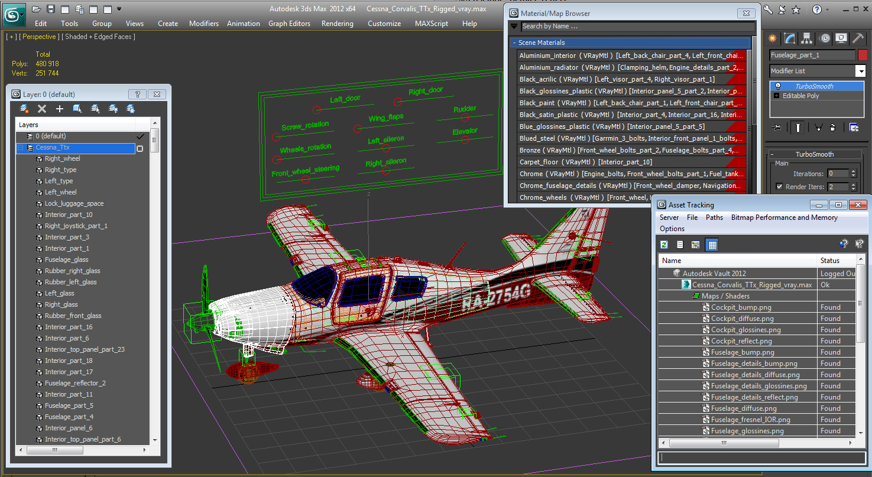Click the Name column header in Asset Tracking
Viewport: 872px width, 477px height.
tap(738, 260)
